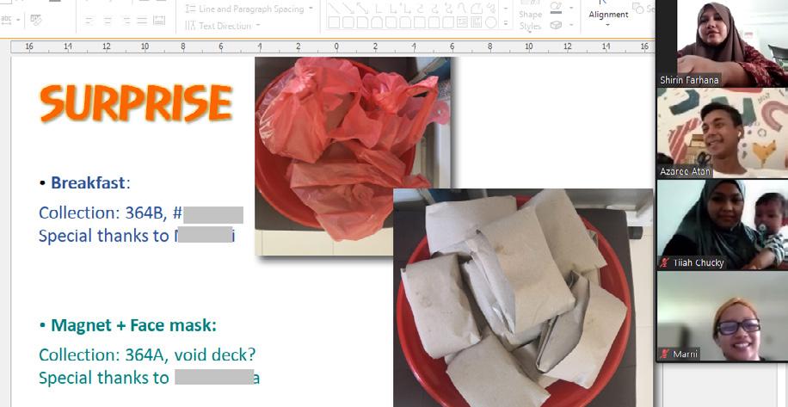Click Marni's muted microphone icon
The height and width of the screenshot is (407, 788).
tap(665, 355)
